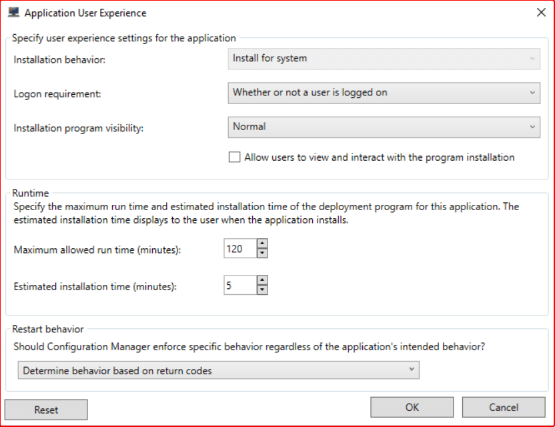The image size is (555, 427).
Task: Click the Installation program visibility label
Action: (x=79, y=128)
